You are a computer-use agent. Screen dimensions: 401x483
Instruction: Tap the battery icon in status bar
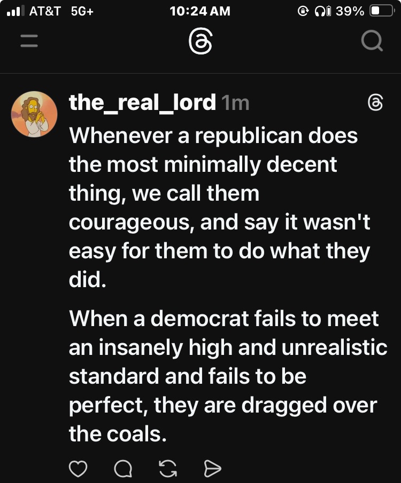click(x=382, y=11)
